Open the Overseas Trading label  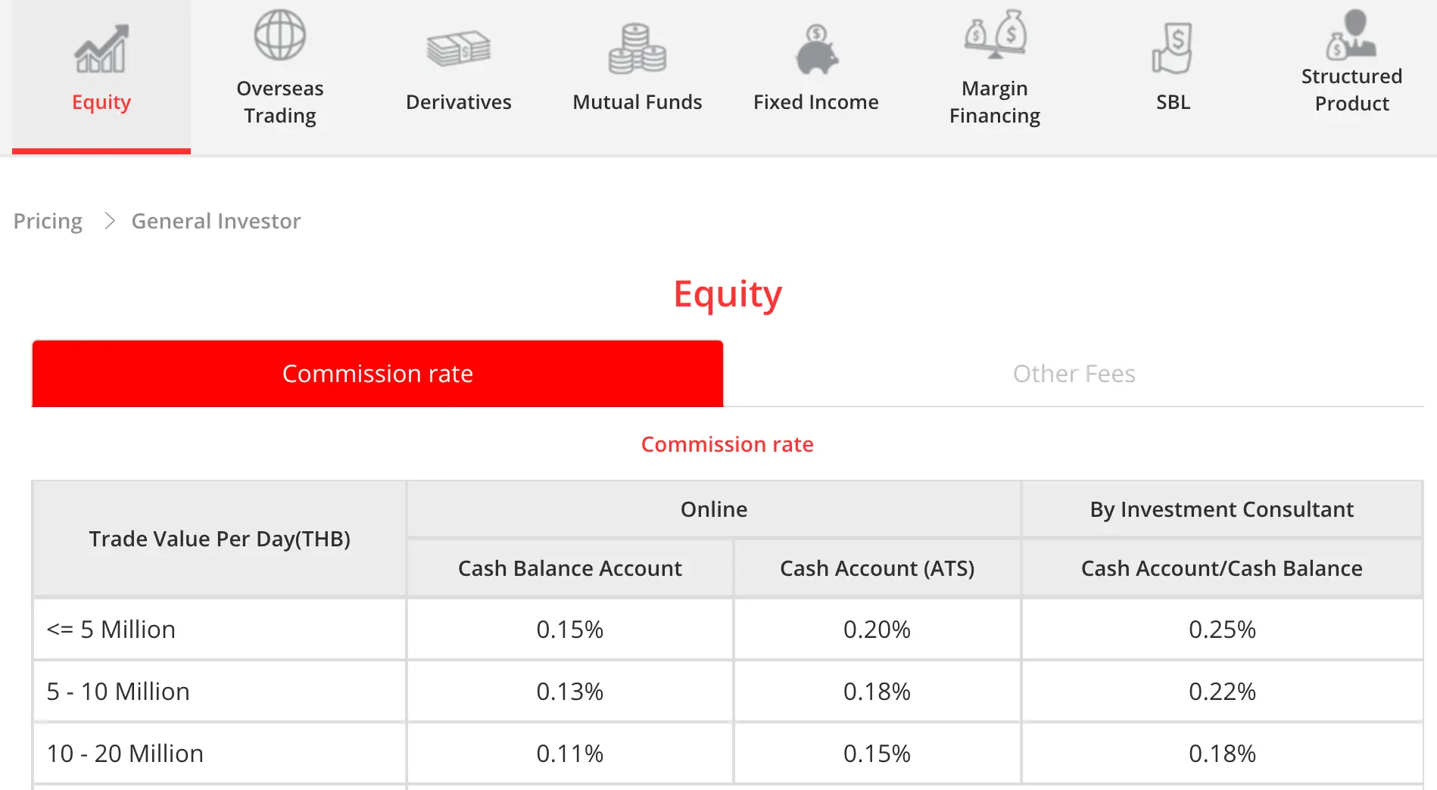tap(279, 102)
